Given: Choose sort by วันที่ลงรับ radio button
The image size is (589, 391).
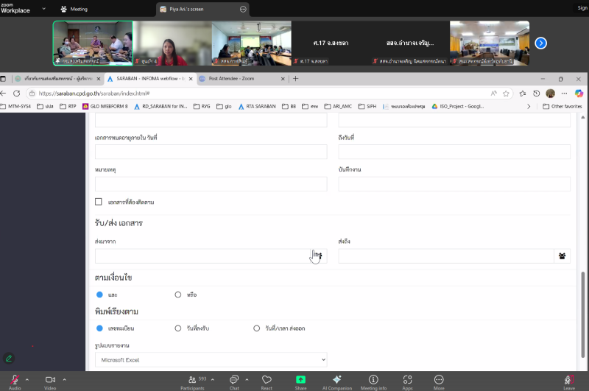Looking at the screenshot, I should pos(178,328).
